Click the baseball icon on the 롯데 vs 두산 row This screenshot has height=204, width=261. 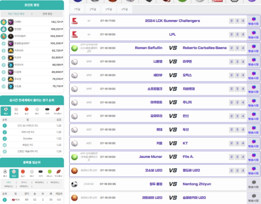74,130
